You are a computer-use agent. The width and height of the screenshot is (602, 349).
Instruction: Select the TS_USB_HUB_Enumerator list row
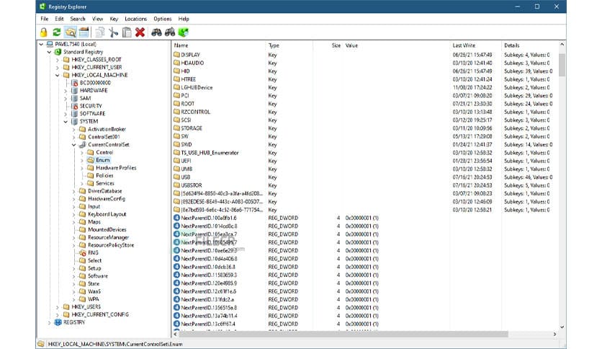pos(364,153)
